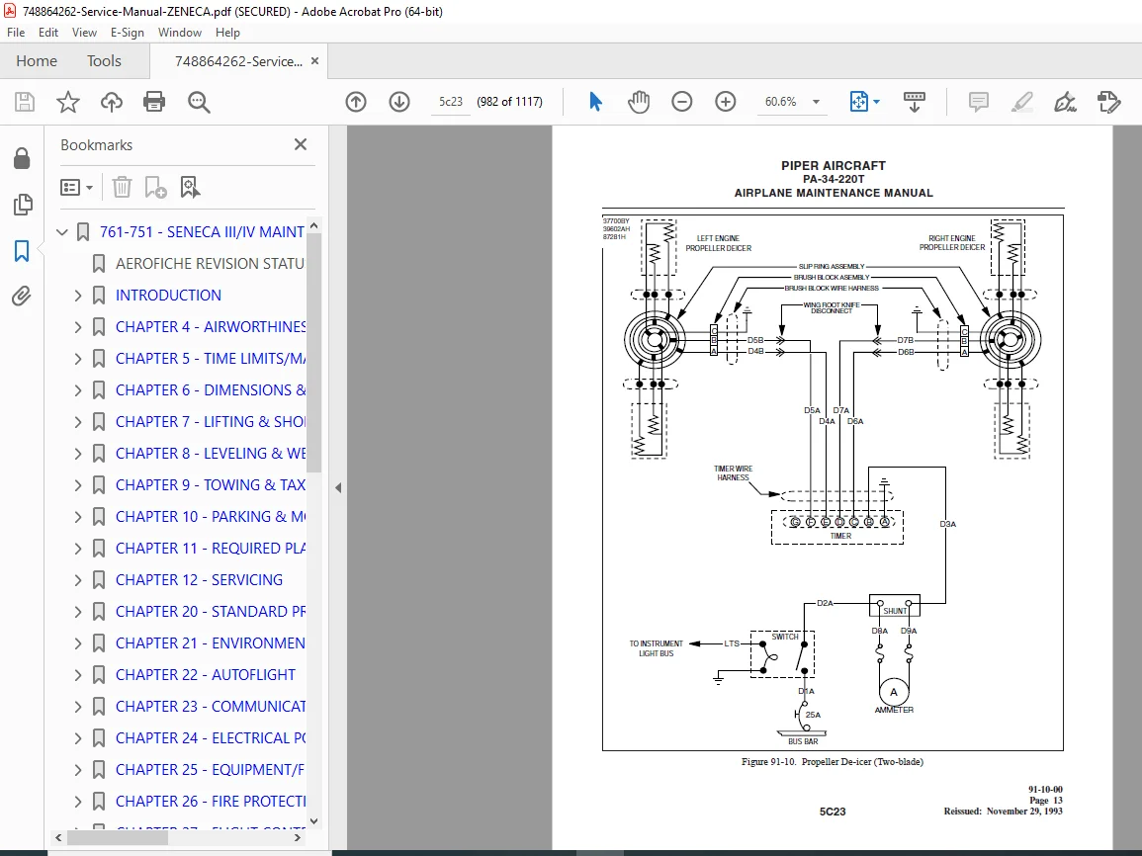Jump to CHAPTER 23 - COMMUNICATIONS bookmark
The image size is (1142, 856).
[210, 707]
